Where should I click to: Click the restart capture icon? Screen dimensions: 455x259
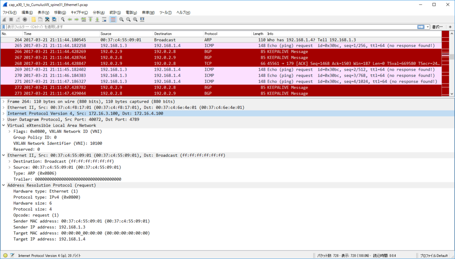point(18,20)
